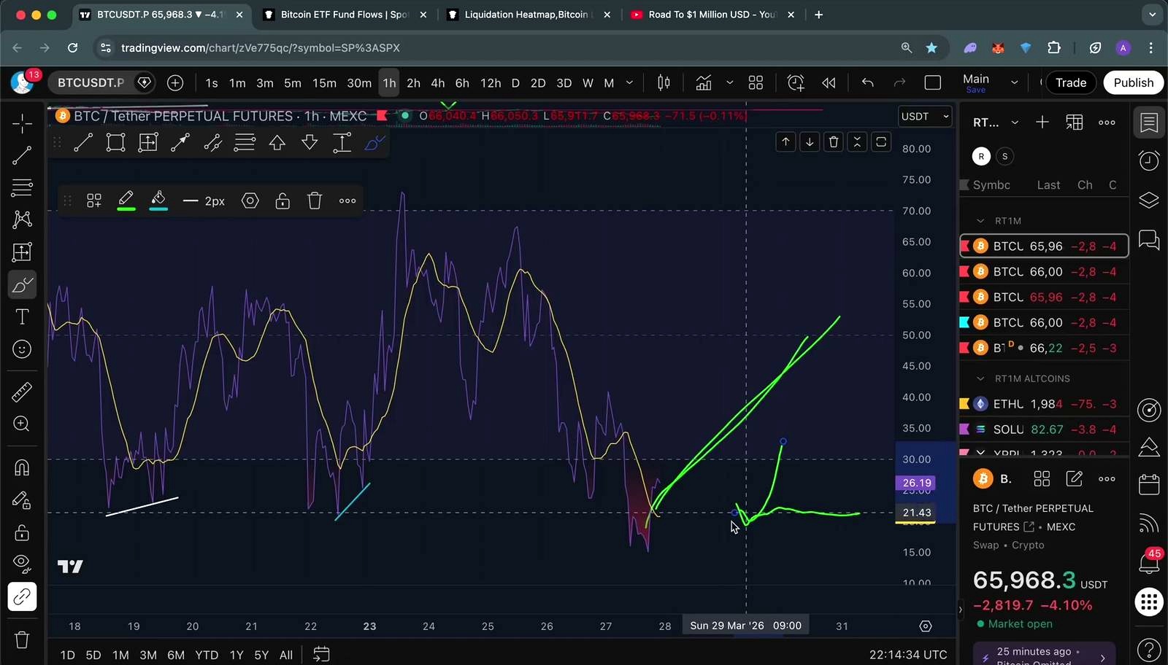Open drawing toolbar more options
1168x665 pixels.
(x=347, y=201)
